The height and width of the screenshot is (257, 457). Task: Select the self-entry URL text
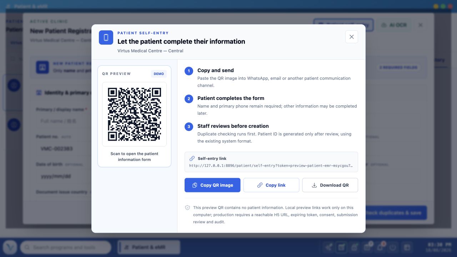[x=271, y=165]
